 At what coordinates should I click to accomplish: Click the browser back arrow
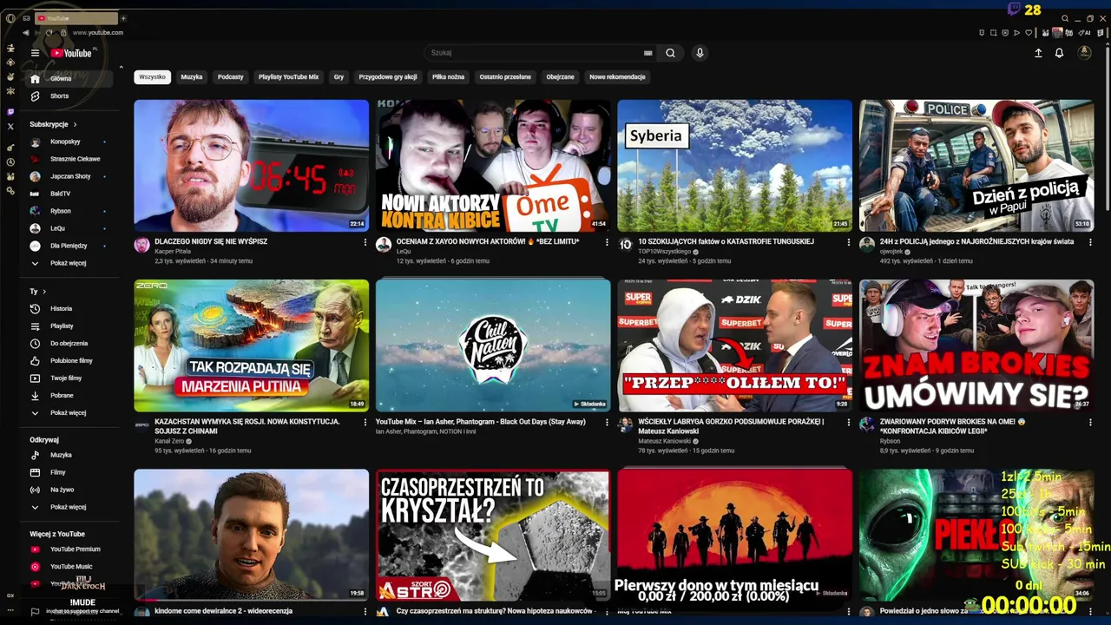[x=25, y=33]
